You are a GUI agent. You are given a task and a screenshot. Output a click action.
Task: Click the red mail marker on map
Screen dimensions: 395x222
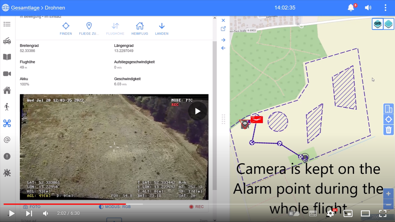(256, 119)
